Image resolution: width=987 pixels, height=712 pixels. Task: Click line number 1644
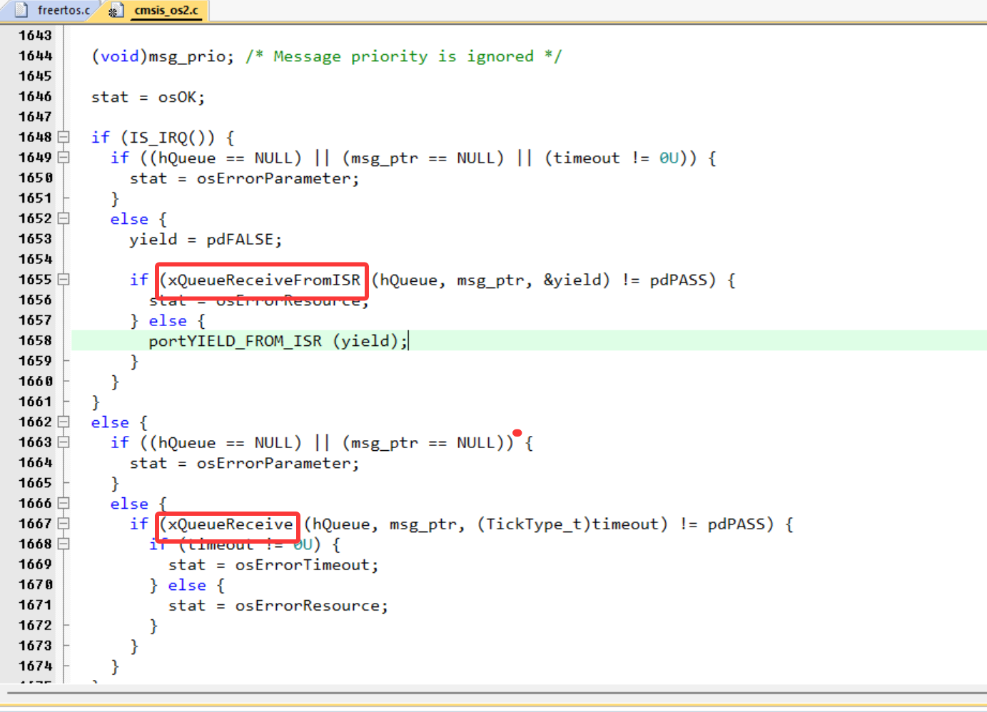pyautogui.click(x=36, y=55)
